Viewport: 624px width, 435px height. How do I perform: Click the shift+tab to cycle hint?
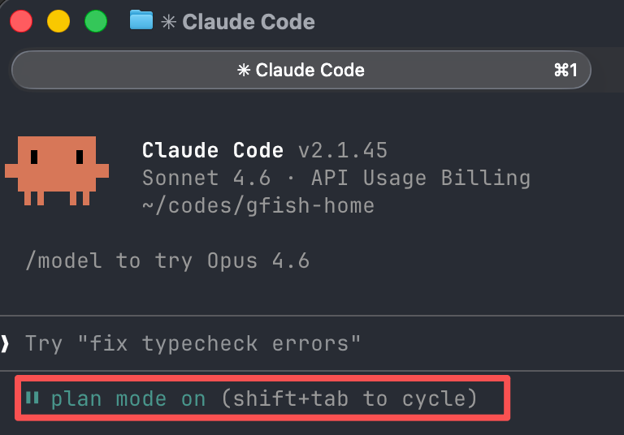point(349,398)
